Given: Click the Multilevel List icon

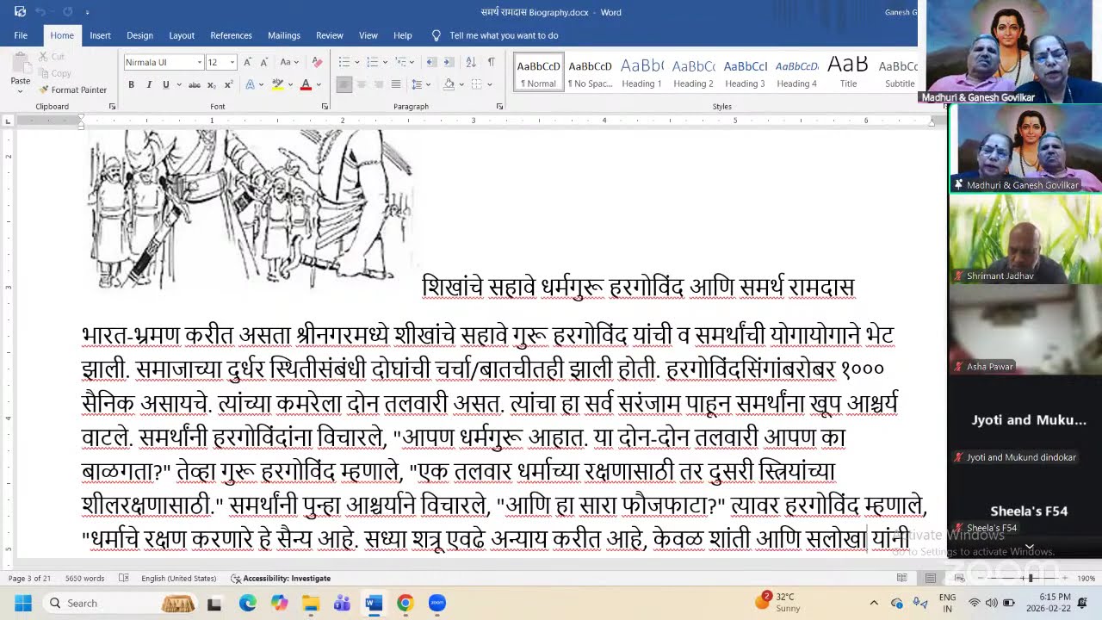Looking at the screenshot, I should coord(400,62).
